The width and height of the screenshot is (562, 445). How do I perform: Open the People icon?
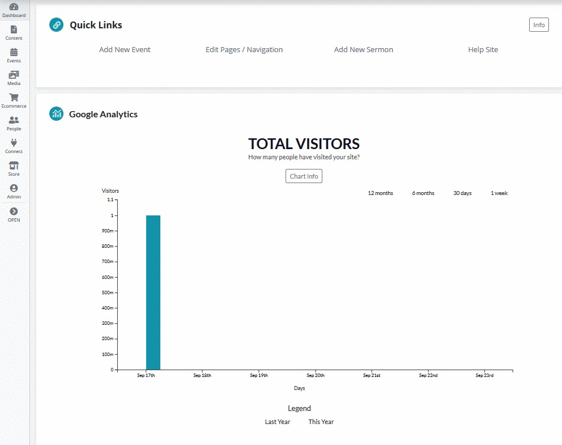pos(14,120)
